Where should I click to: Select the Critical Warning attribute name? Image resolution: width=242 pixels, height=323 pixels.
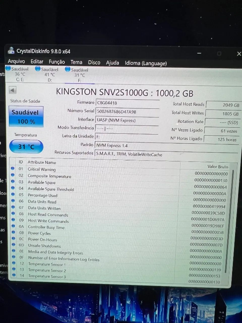pos(42,169)
